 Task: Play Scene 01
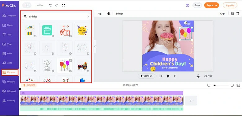pos(146,76)
